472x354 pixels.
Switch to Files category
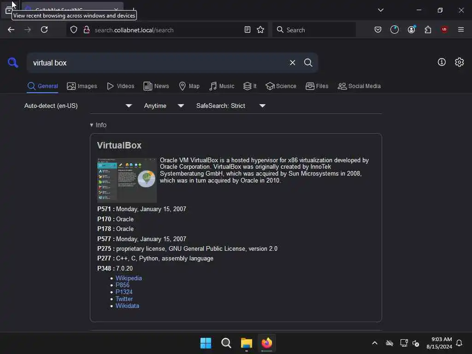pos(317,86)
